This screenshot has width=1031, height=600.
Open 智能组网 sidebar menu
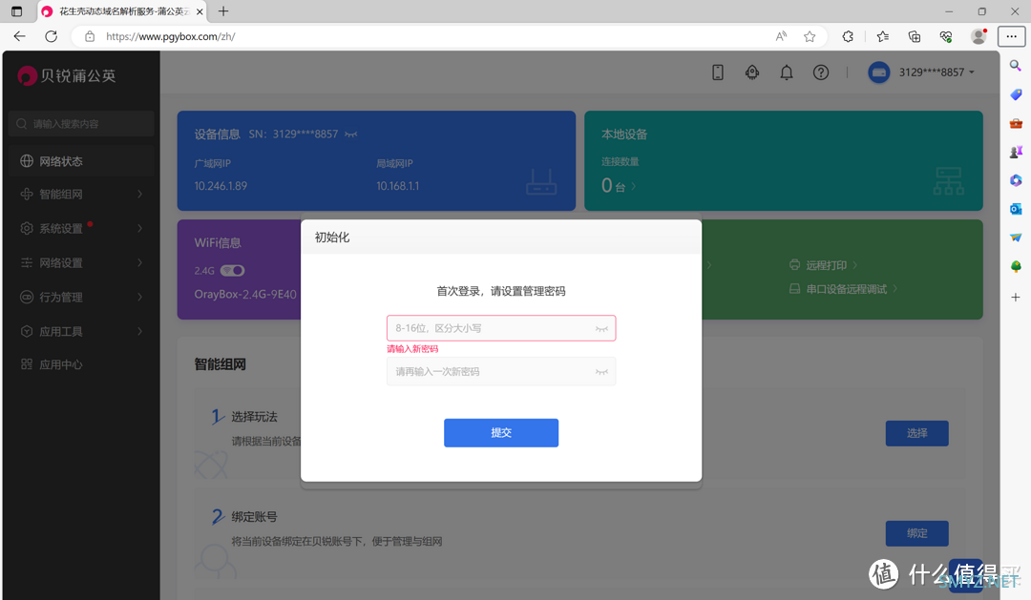point(81,194)
